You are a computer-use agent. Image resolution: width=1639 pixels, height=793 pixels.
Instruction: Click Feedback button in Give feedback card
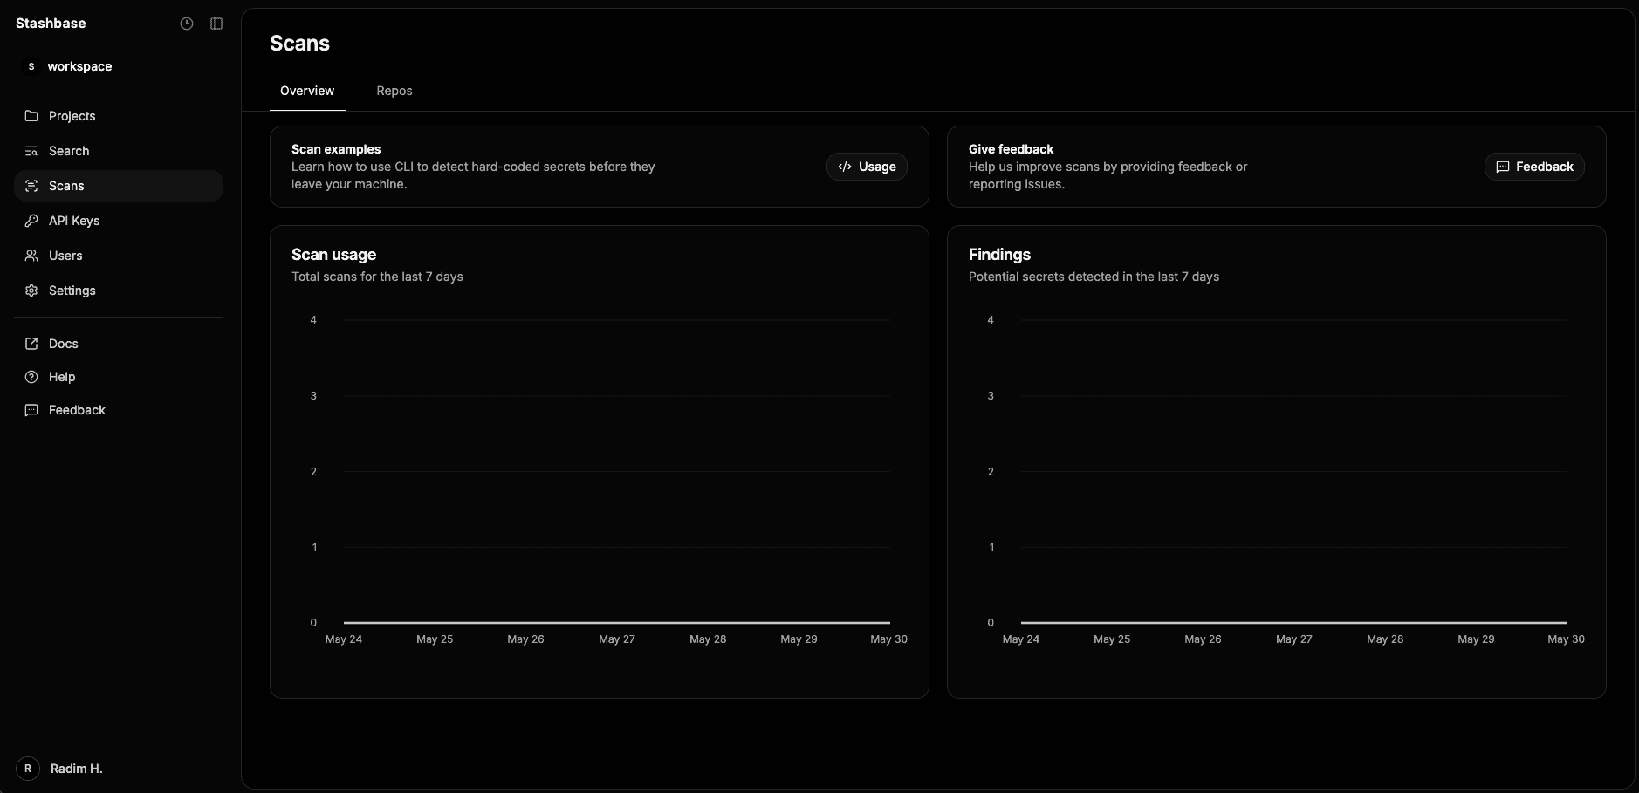tap(1534, 167)
